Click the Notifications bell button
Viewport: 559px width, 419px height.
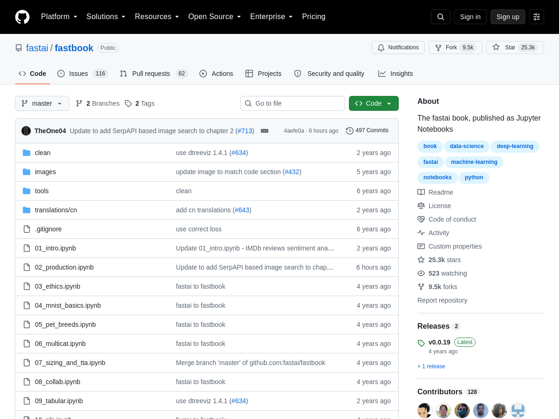(398, 47)
